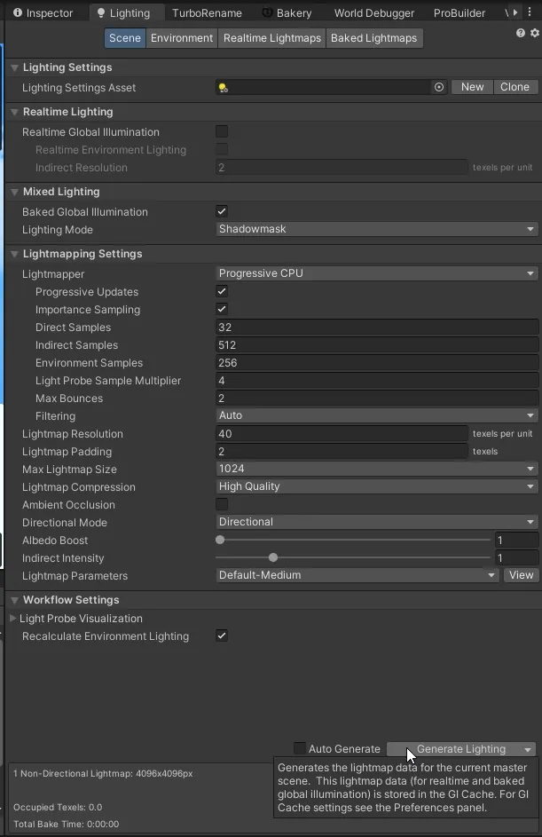Enable Ambient Occlusion checkbox
The height and width of the screenshot is (837, 542).
pos(222,504)
